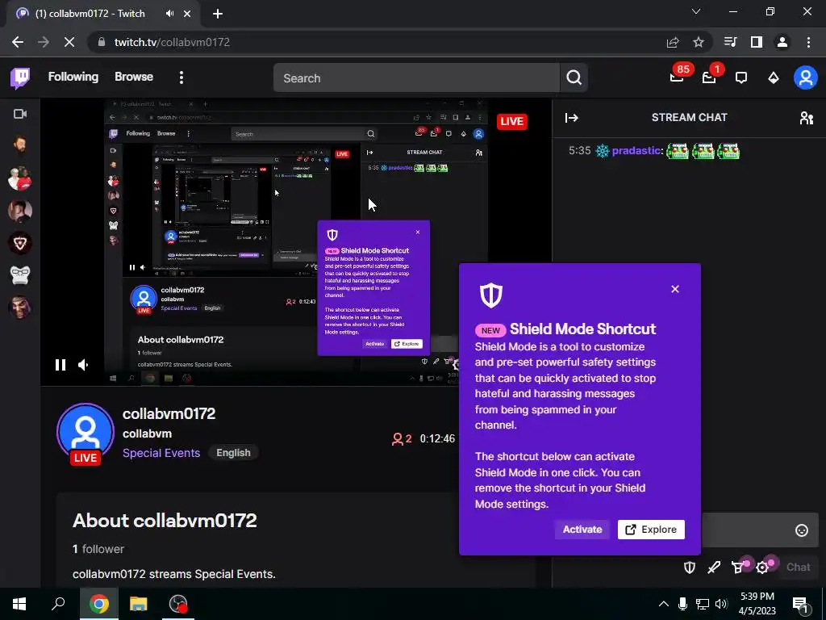Open notifications inbox with 1 badge
Image resolution: width=826 pixels, height=620 pixels.
(x=710, y=77)
